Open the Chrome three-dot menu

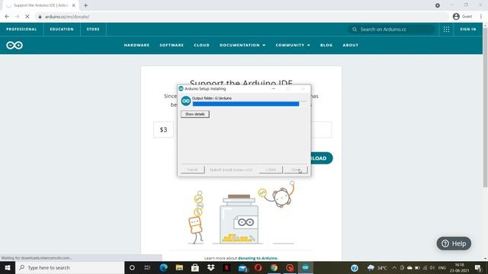point(481,17)
